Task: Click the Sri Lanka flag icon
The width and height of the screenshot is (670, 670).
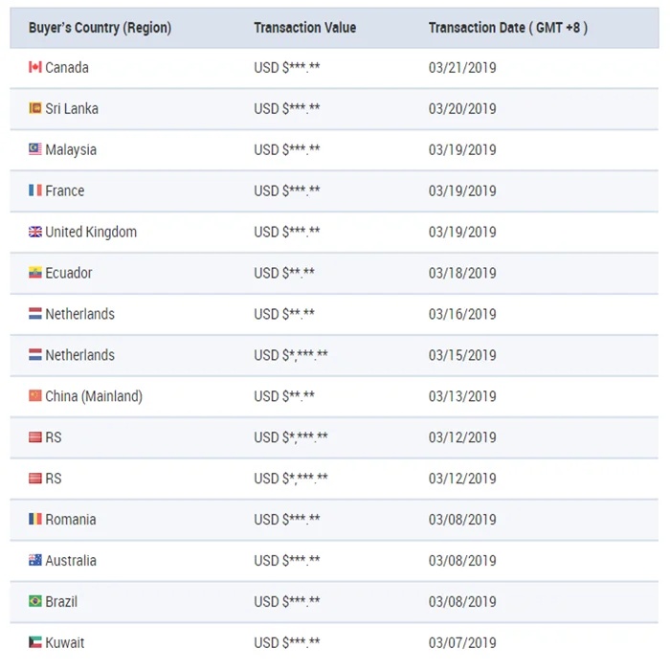Action: click(x=35, y=109)
